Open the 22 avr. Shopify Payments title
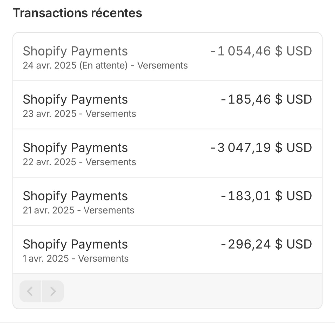The height and width of the screenshot is (323, 335). point(75,148)
